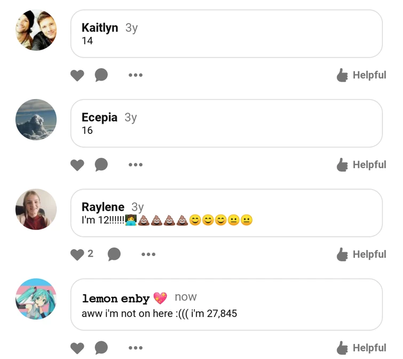Mark Kaitlyn's comment as Helpful

[361, 75]
